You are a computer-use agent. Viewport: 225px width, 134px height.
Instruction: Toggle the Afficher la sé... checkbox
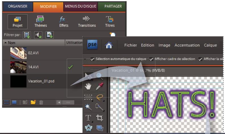(x=200, y=59)
